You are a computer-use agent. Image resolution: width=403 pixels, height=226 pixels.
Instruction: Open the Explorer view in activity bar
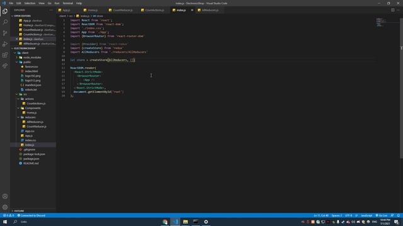coord(5,11)
